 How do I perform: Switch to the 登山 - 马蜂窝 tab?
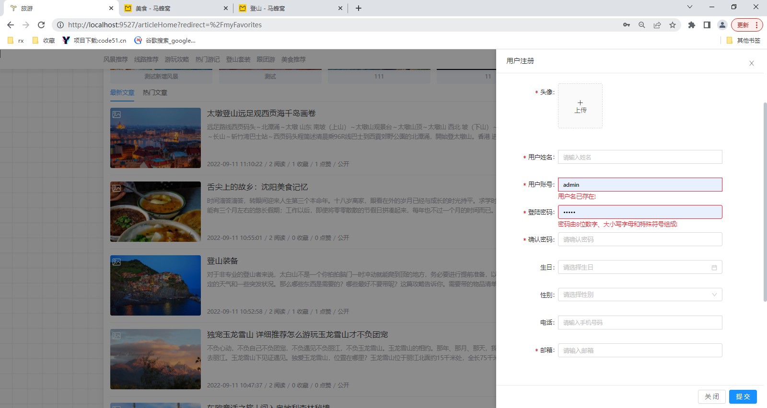point(290,8)
